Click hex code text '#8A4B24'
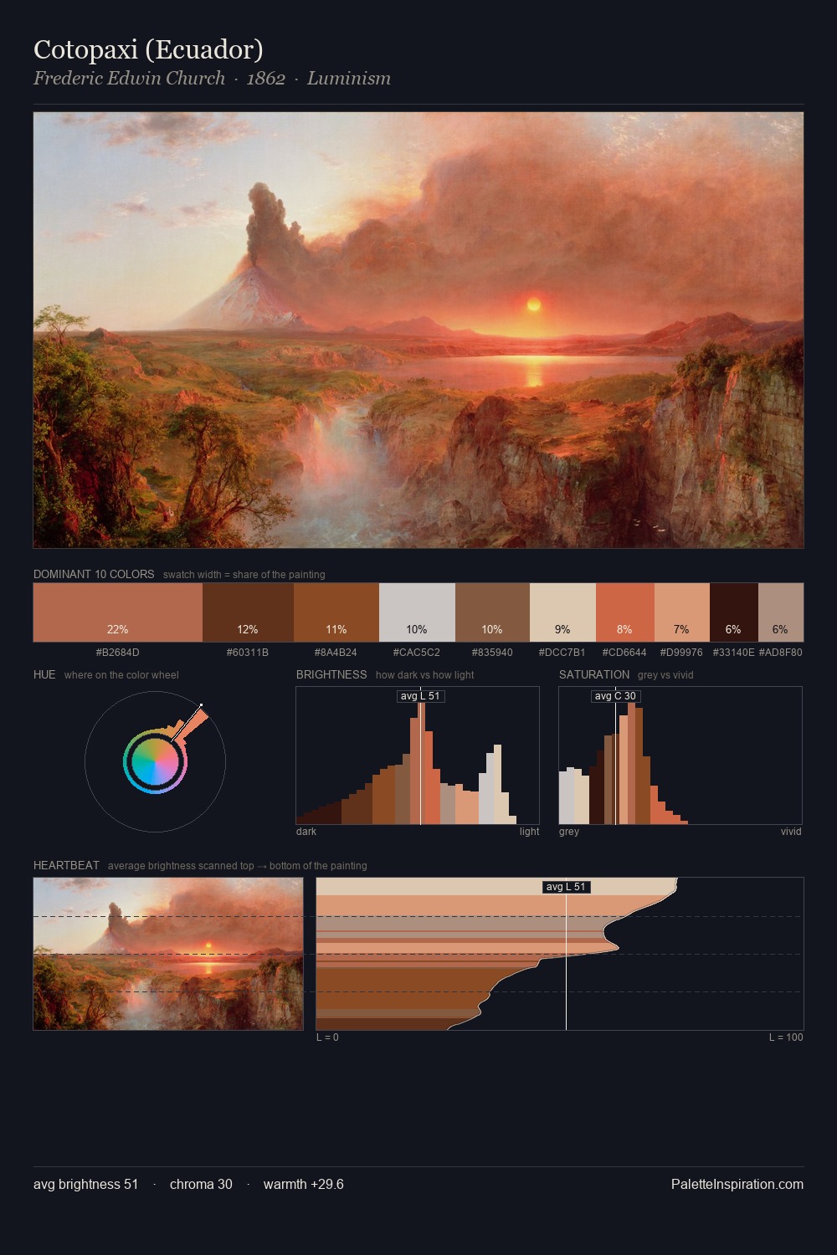This screenshot has width=837, height=1255. pos(336,653)
